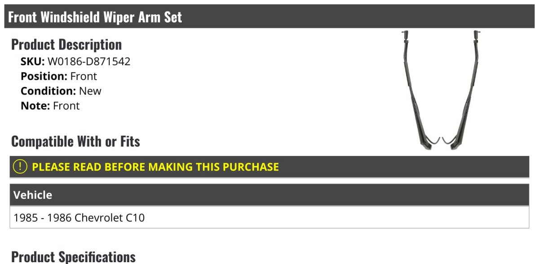The width and height of the screenshot is (539, 264).
Task: Click the Product Description heading
Action: tap(66, 45)
